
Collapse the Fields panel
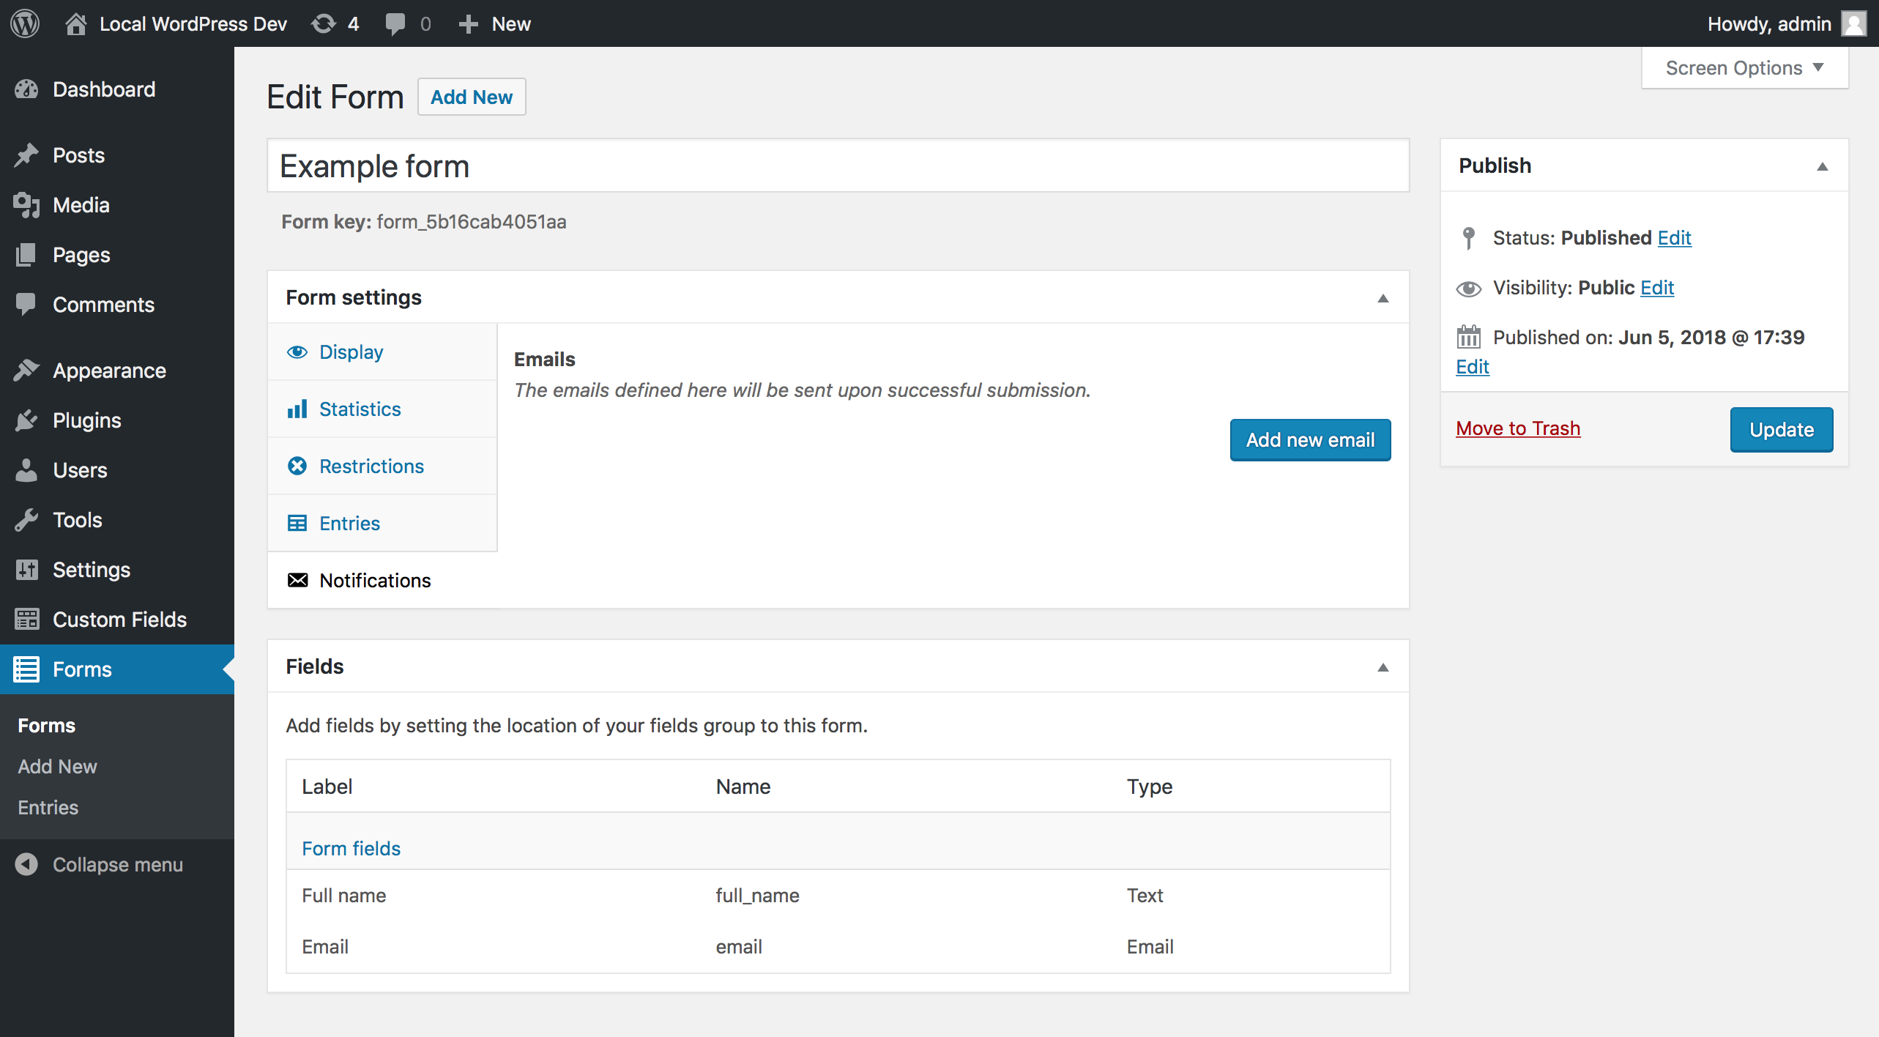pyautogui.click(x=1383, y=667)
